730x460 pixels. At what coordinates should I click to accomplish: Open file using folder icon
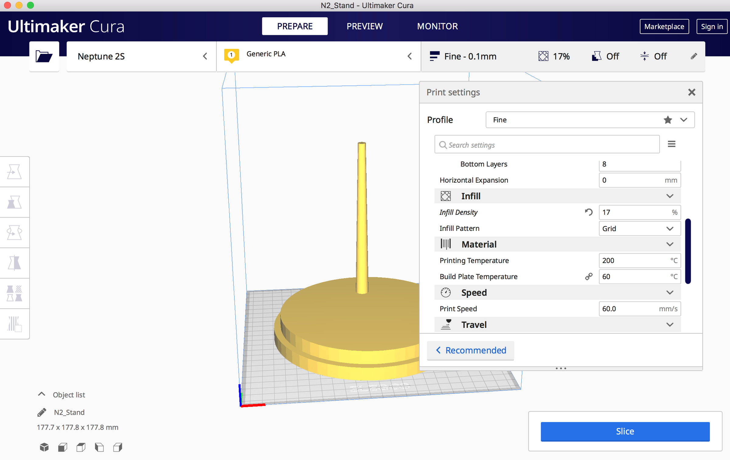44,56
